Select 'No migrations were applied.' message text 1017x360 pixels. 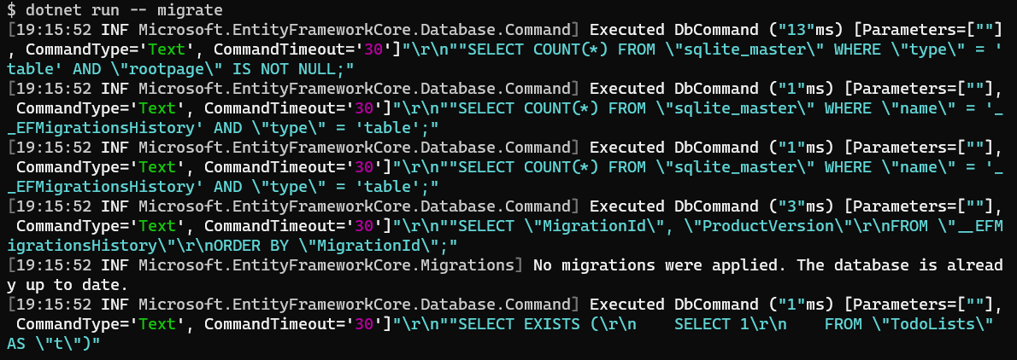661,264
